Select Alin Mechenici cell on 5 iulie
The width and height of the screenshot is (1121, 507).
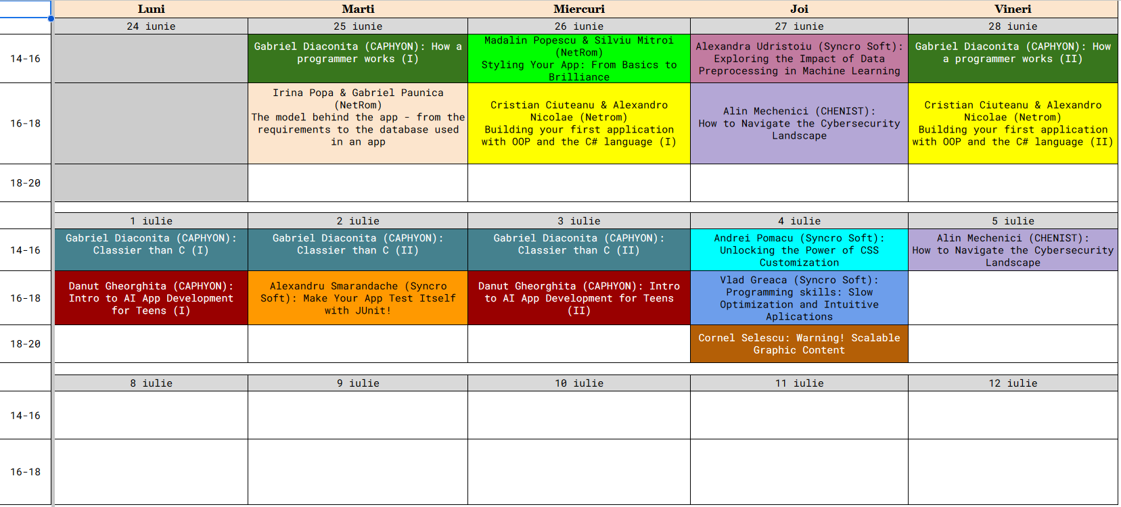(x=1013, y=250)
